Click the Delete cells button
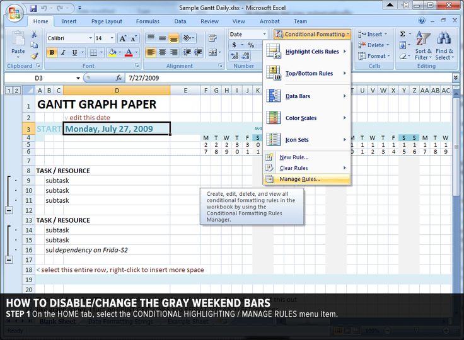Image resolution: width=464 pixels, height=340 pixels. 373,45
